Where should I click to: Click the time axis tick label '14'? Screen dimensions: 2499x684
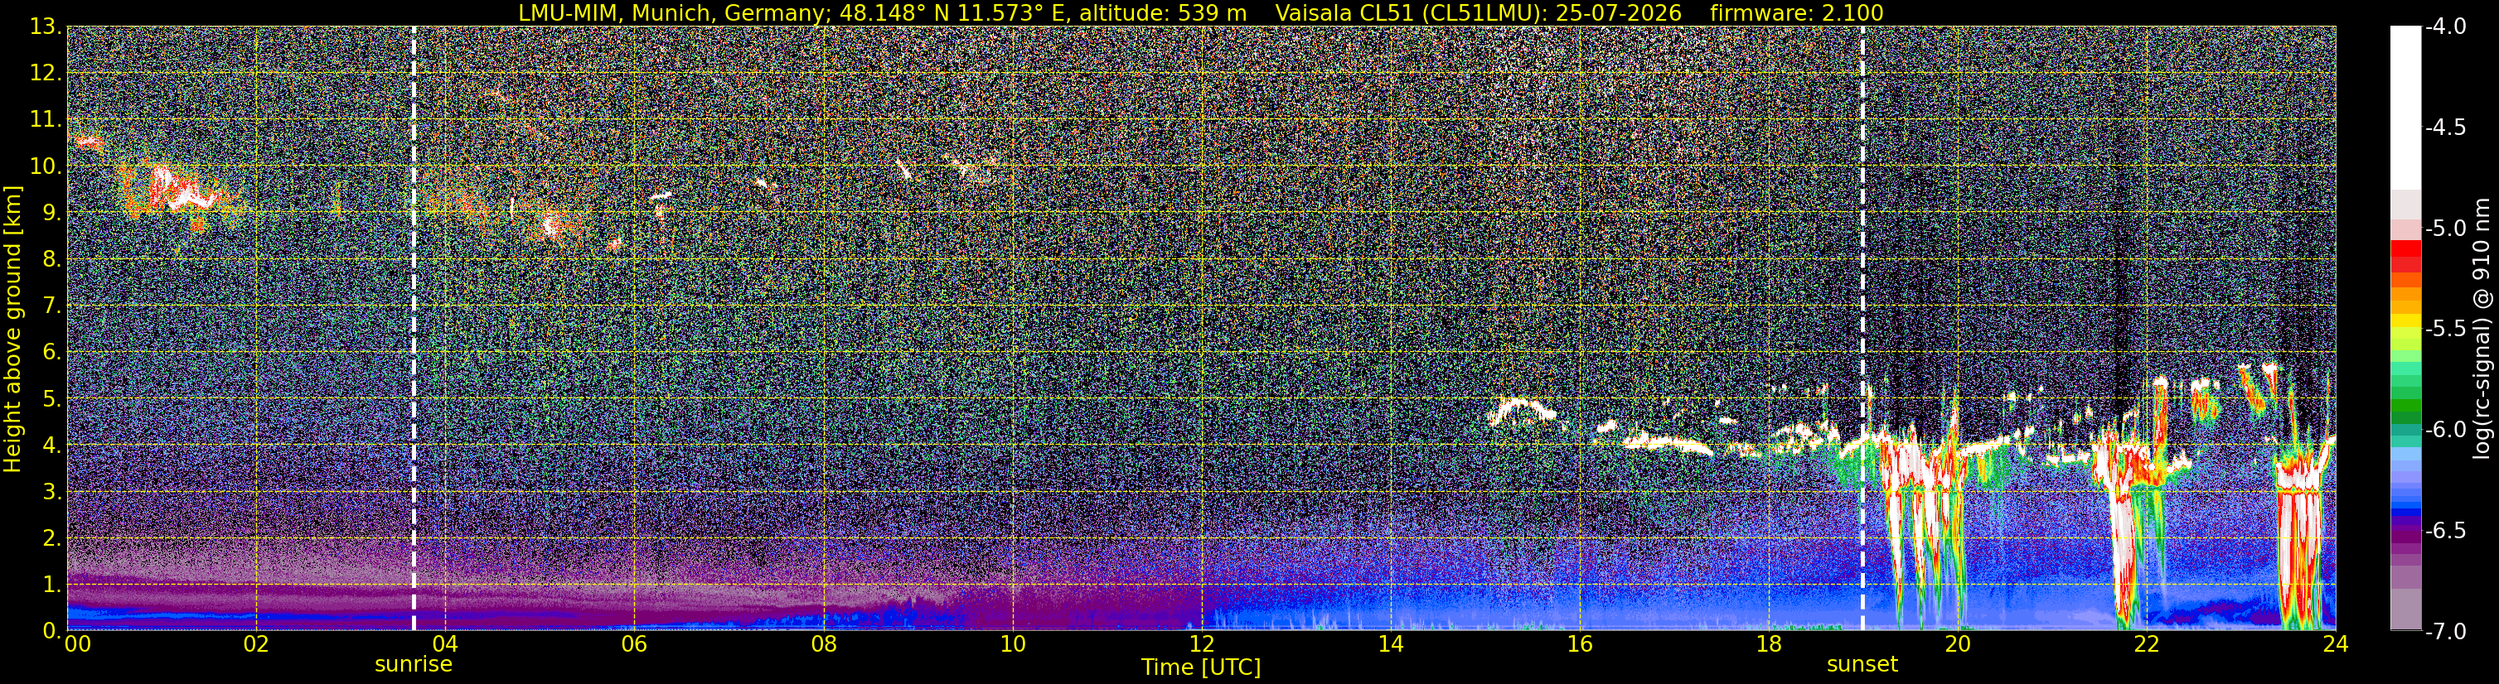pyautogui.click(x=1390, y=644)
